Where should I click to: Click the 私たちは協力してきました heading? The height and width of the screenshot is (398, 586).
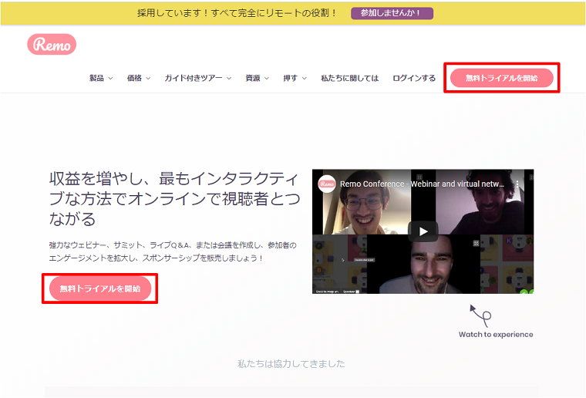[291, 363]
